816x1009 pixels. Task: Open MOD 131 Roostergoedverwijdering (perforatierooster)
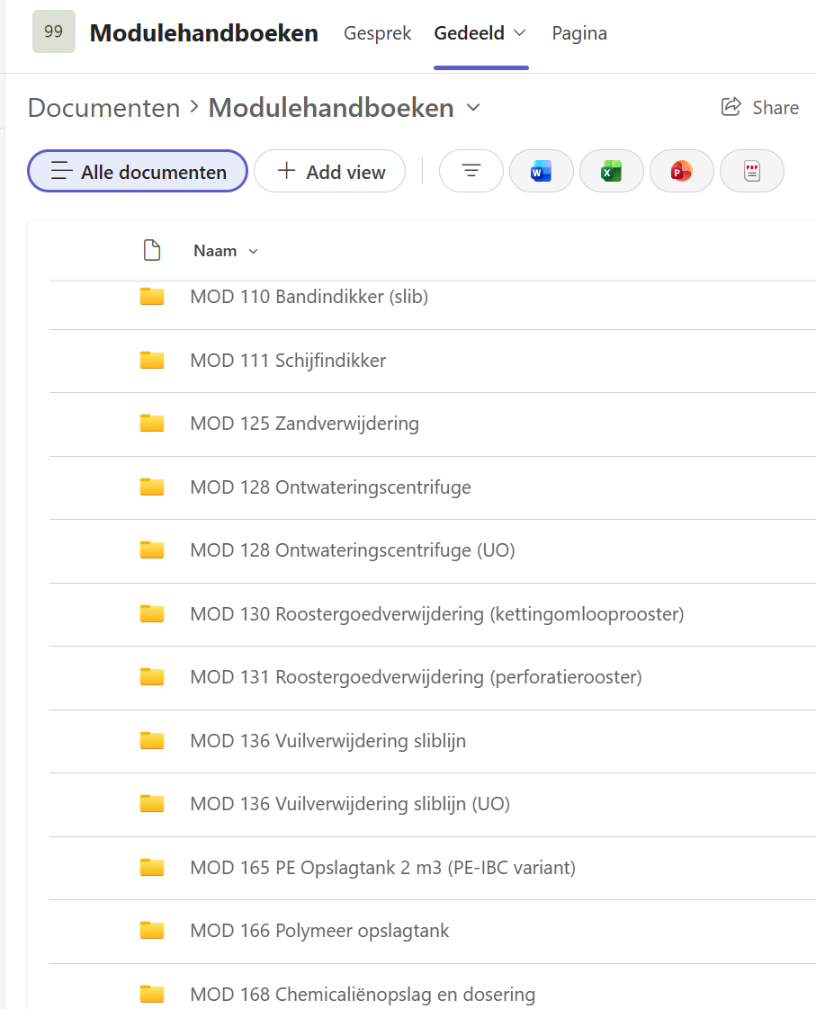[x=416, y=677]
